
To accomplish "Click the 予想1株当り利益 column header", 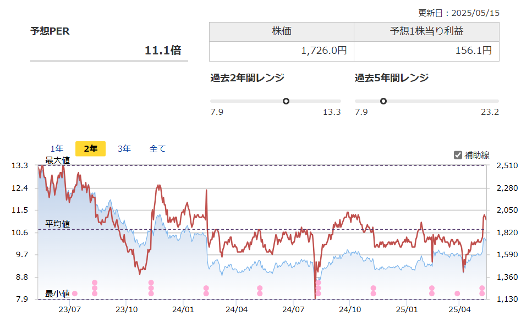I will [426, 32].
